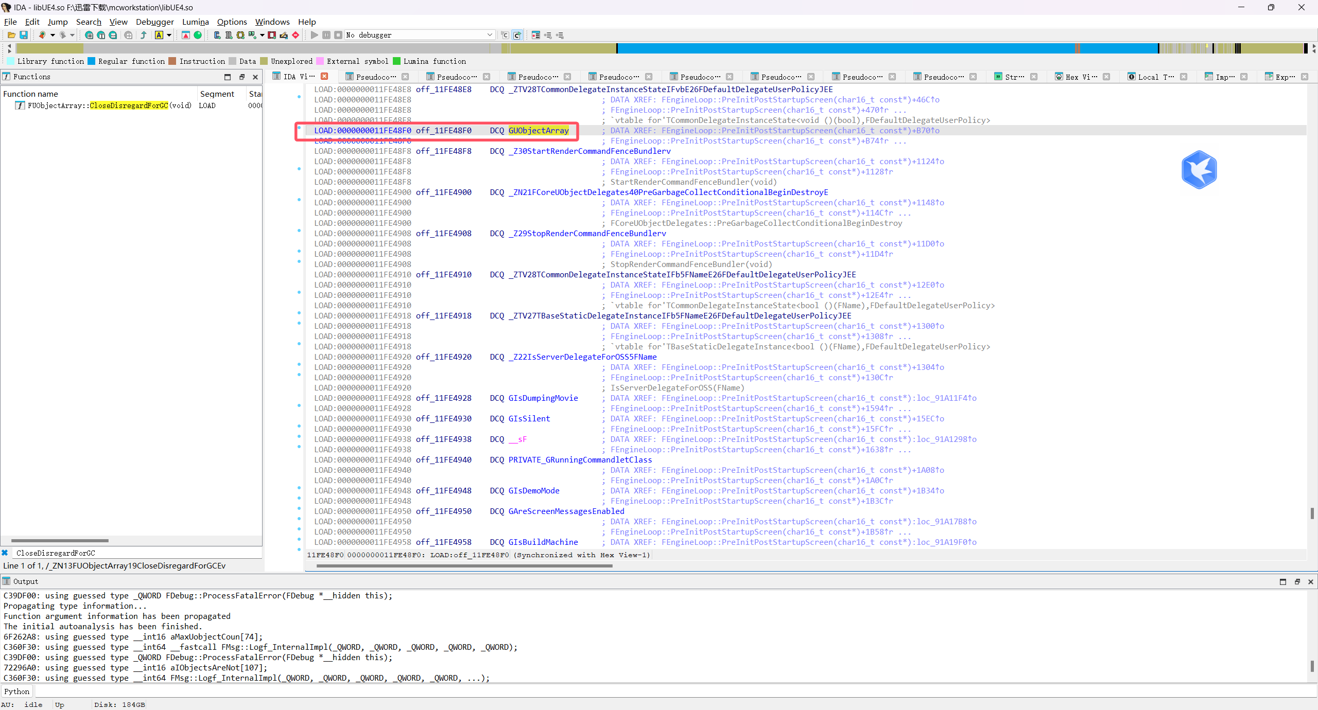Float the Functions panel window

(x=242, y=77)
